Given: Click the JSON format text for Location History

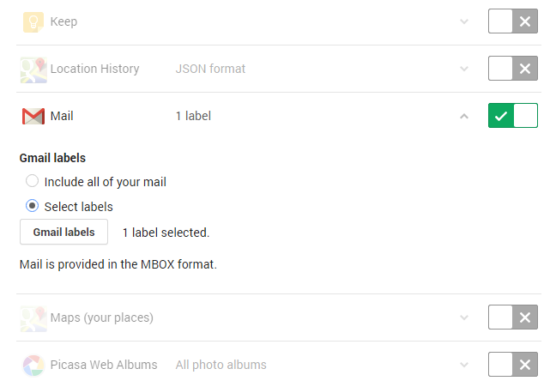Looking at the screenshot, I should 210,69.
